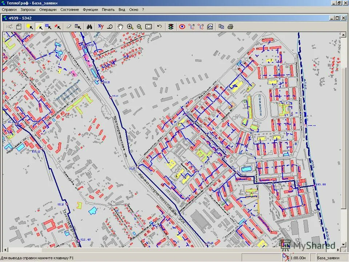This screenshot has height=262, width=349.
Task: Open the chart graph icon
Action: click(210, 27)
